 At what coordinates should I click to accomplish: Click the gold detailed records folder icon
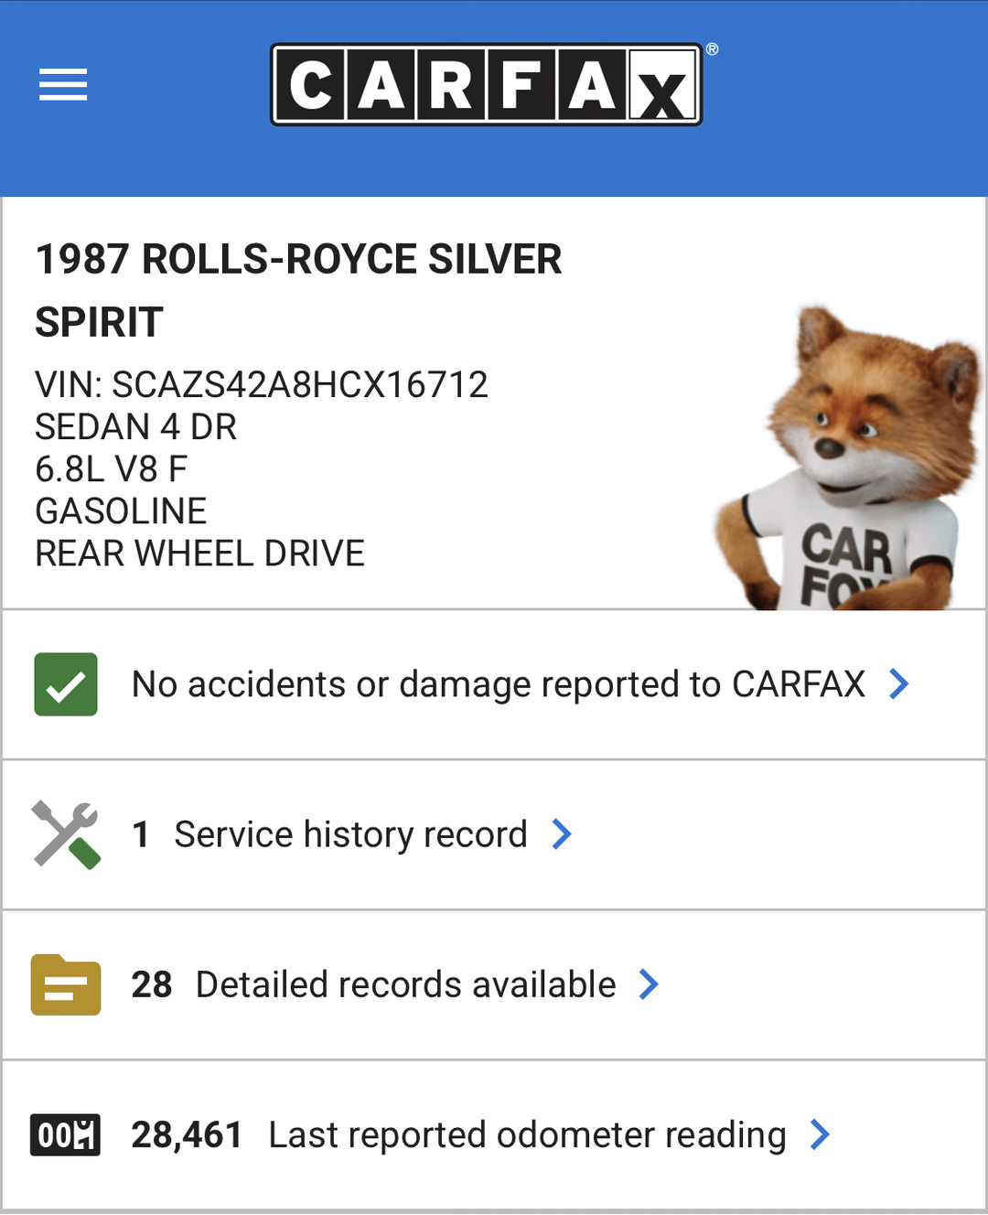point(64,984)
